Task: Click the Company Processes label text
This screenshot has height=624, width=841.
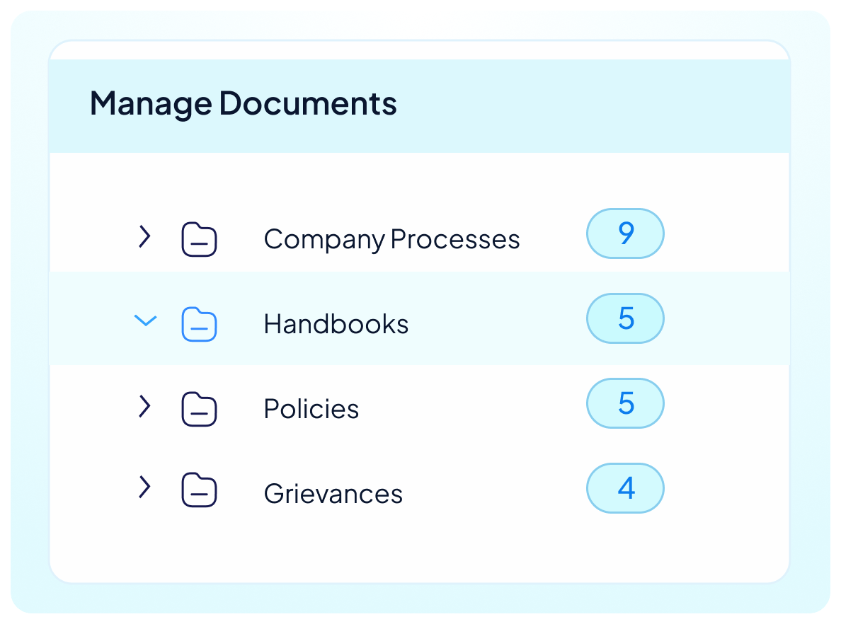Action: [391, 239]
